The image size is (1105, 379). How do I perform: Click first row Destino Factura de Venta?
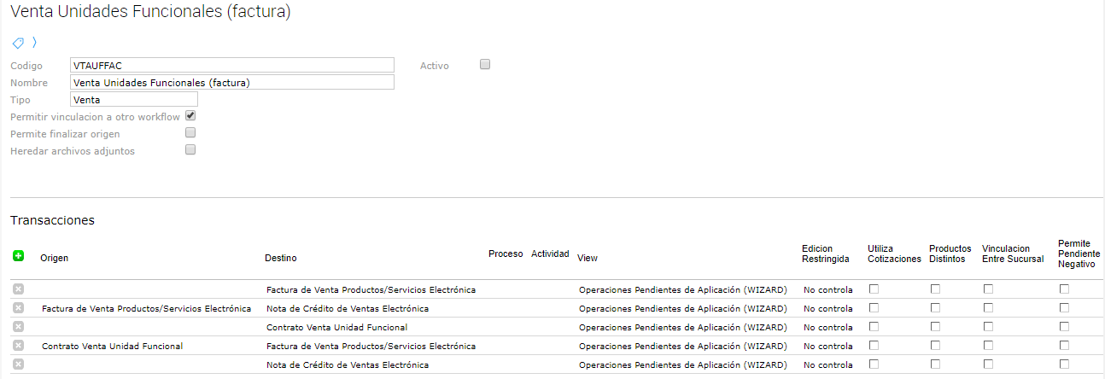(371, 290)
